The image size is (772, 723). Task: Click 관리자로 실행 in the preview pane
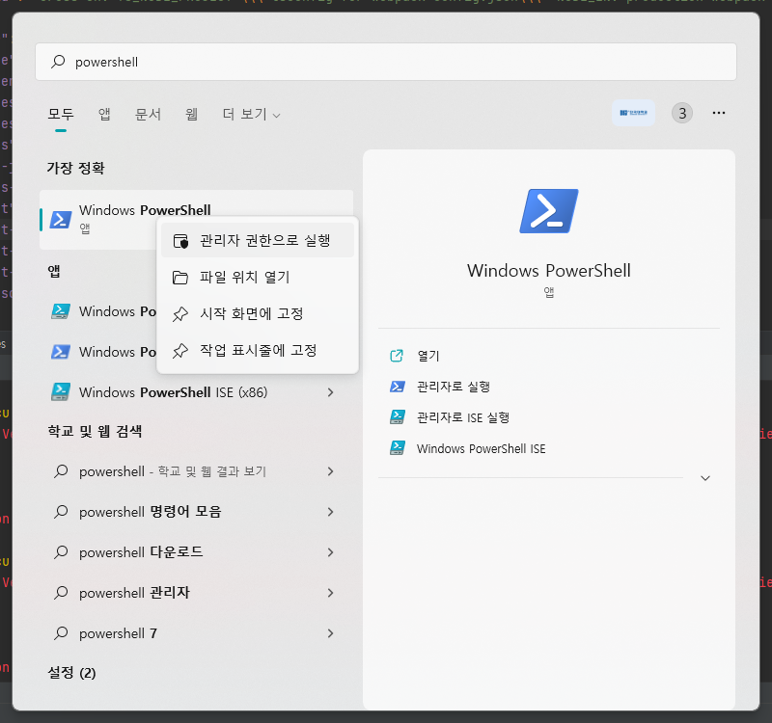tap(454, 387)
